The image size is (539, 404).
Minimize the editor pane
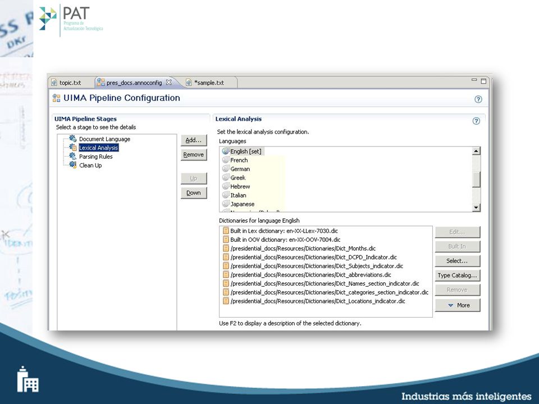point(474,80)
